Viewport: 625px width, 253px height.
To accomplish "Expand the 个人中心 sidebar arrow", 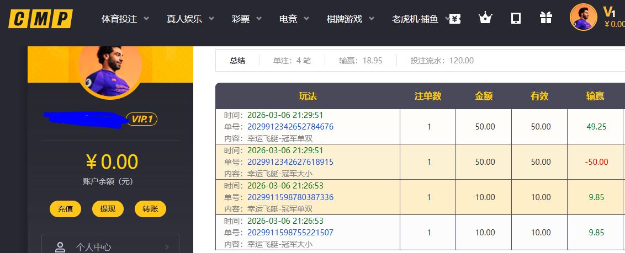I will [x=167, y=247].
